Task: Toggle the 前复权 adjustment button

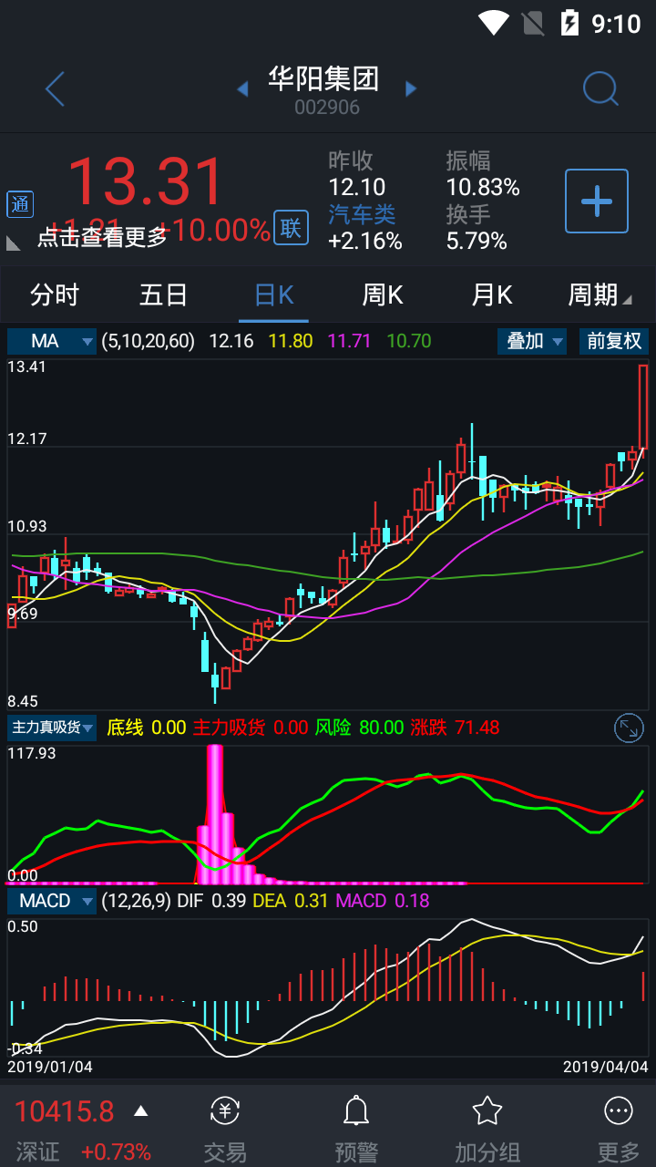Action: point(614,341)
